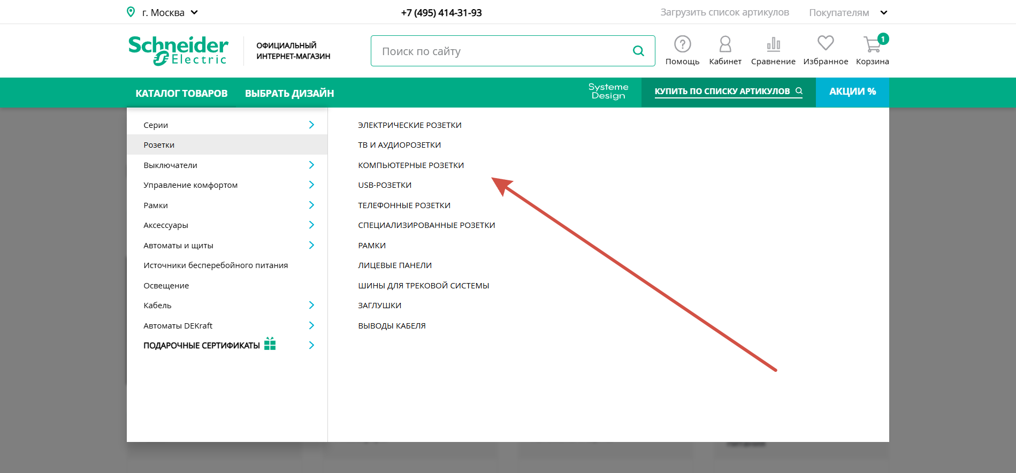Expand the Управление комфортом chevron
This screenshot has height=473, width=1016.
click(x=311, y=185)
